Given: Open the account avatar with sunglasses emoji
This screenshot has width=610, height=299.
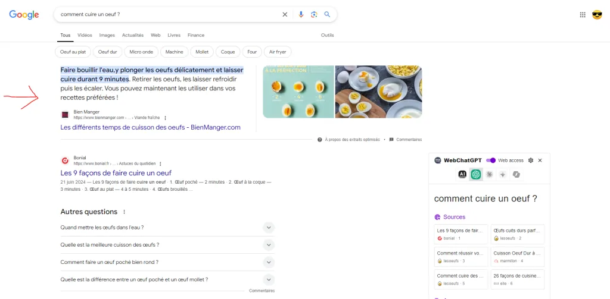Looking at the screenshot, I should pos(597,15).
